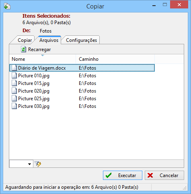Click file icon of Diário de Viagem.docx
Screen dimensions: 191x194
click(x=14, y=68)
